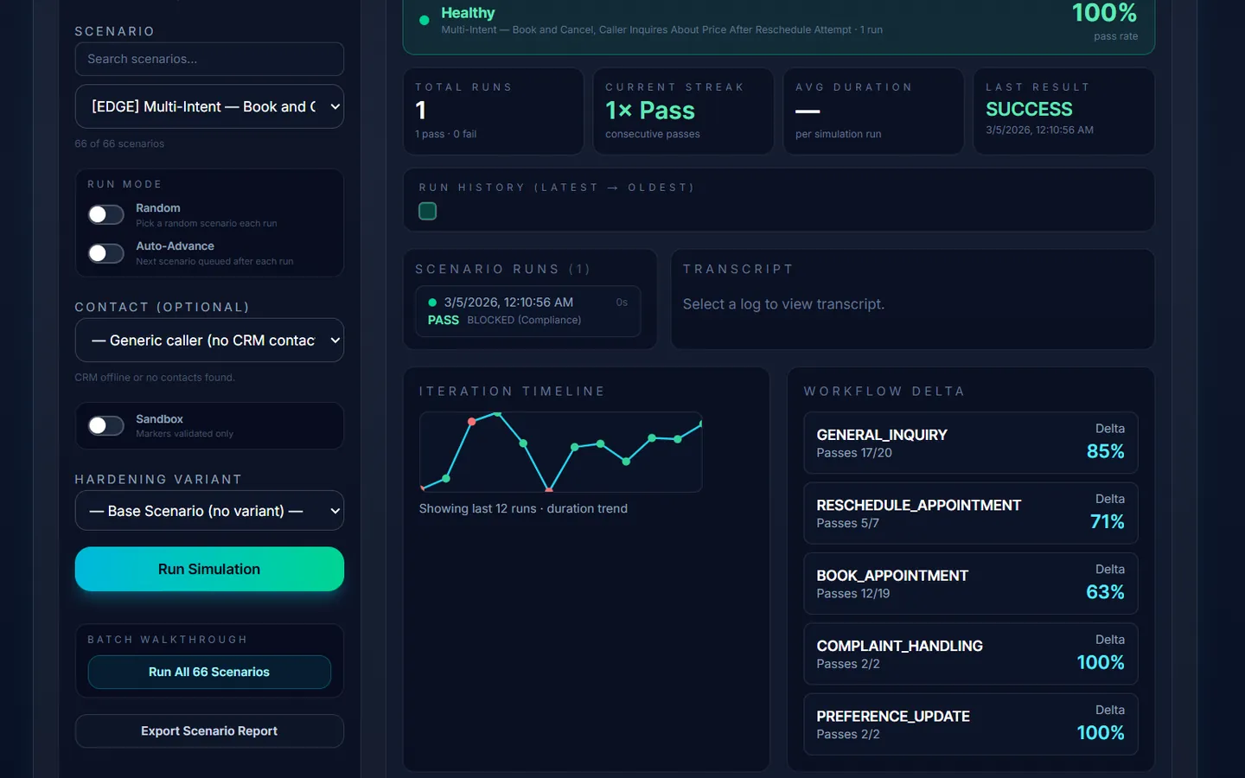Select the BOOK_APPOINTMENT workflow card

[971, 583]
